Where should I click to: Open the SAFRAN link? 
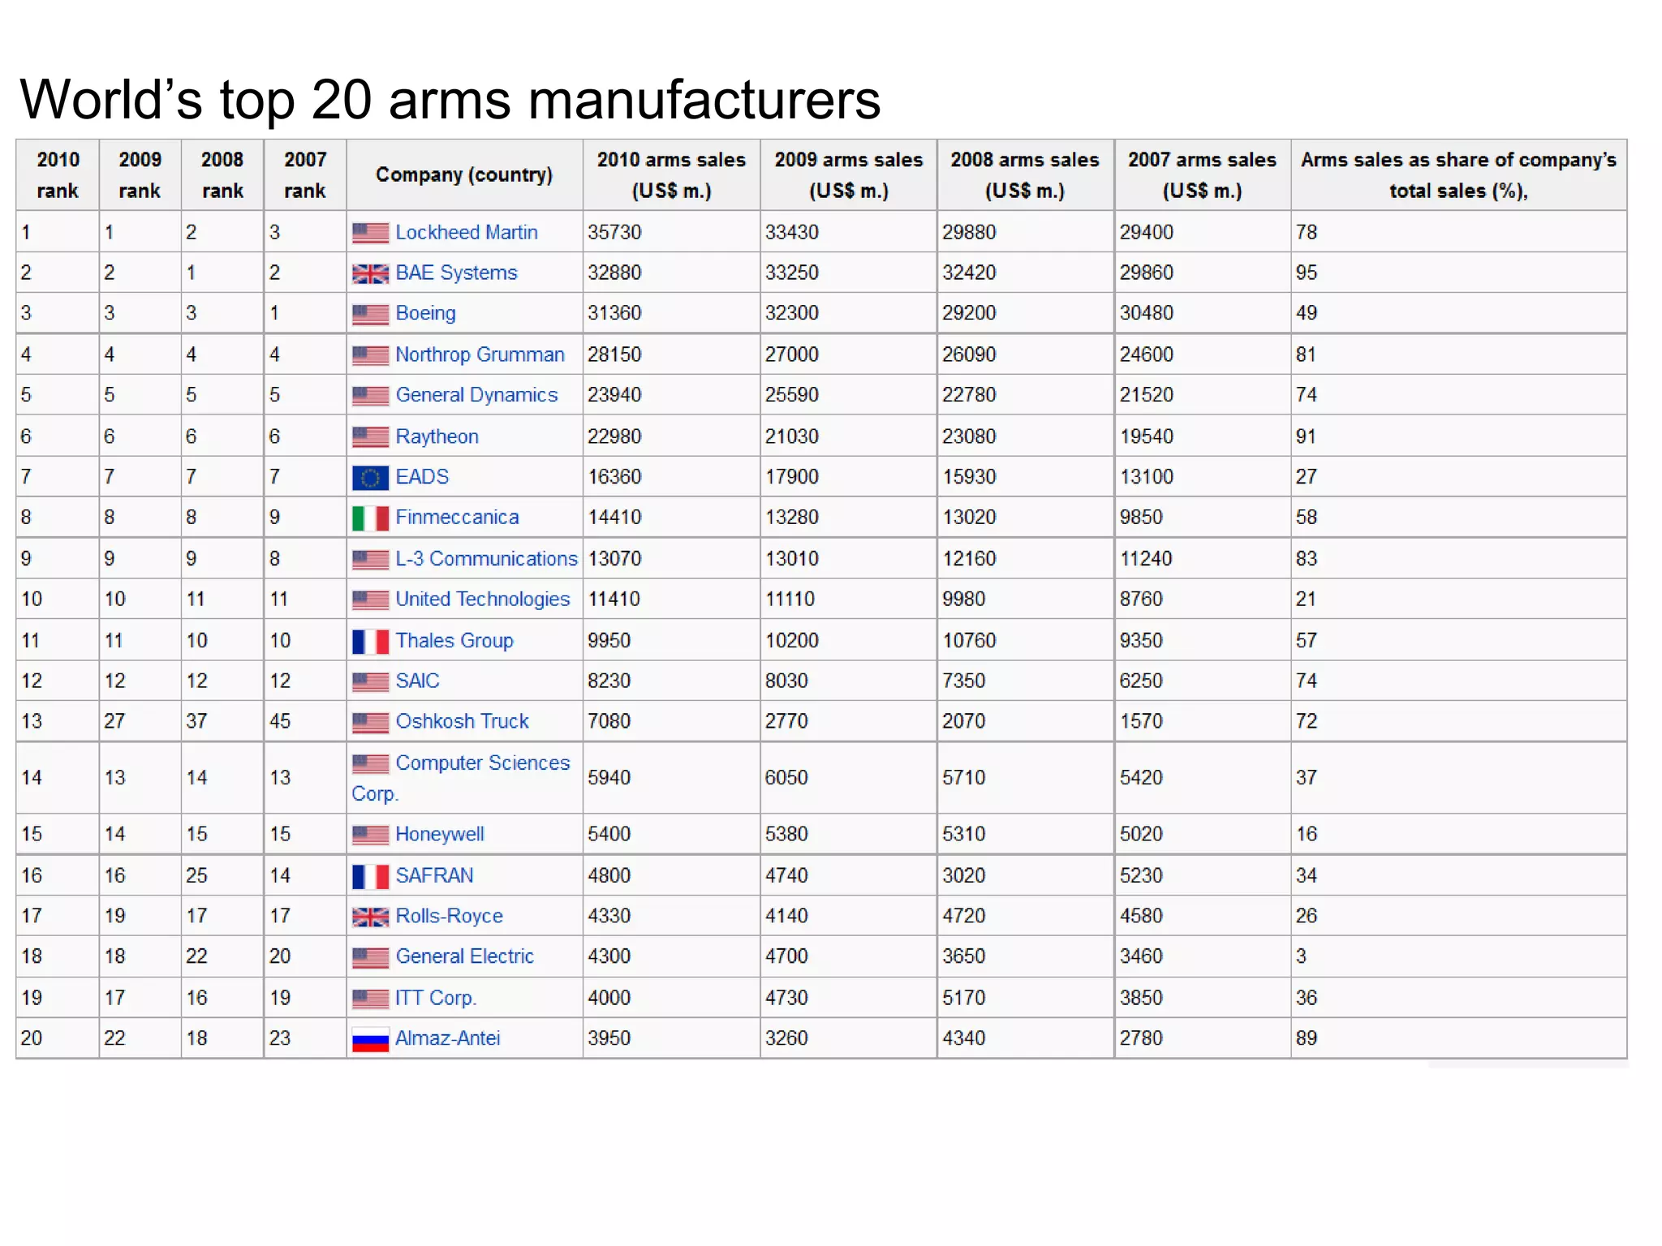434,875
